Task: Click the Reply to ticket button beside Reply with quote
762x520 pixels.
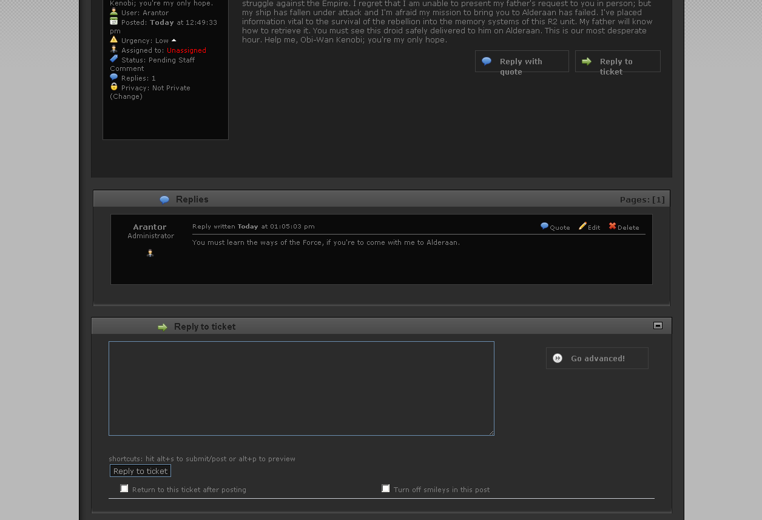Action: point(618,61)
